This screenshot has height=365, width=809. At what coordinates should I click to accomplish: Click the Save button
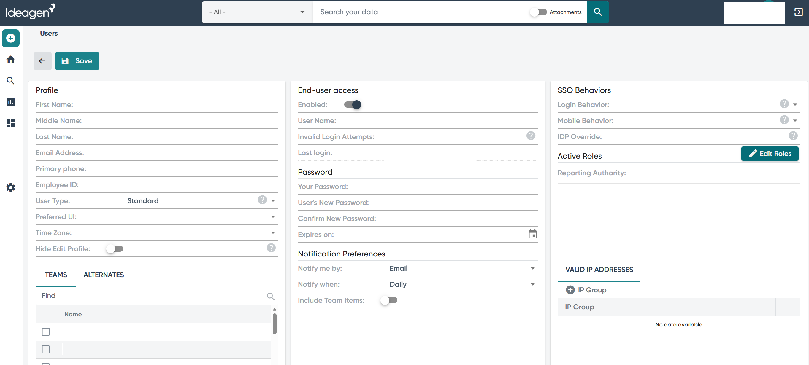tap(77, 61)
